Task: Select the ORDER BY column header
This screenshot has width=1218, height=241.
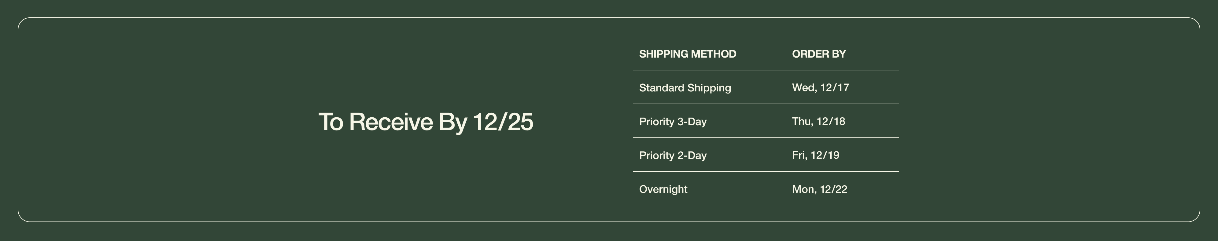Action: point(818,54)
